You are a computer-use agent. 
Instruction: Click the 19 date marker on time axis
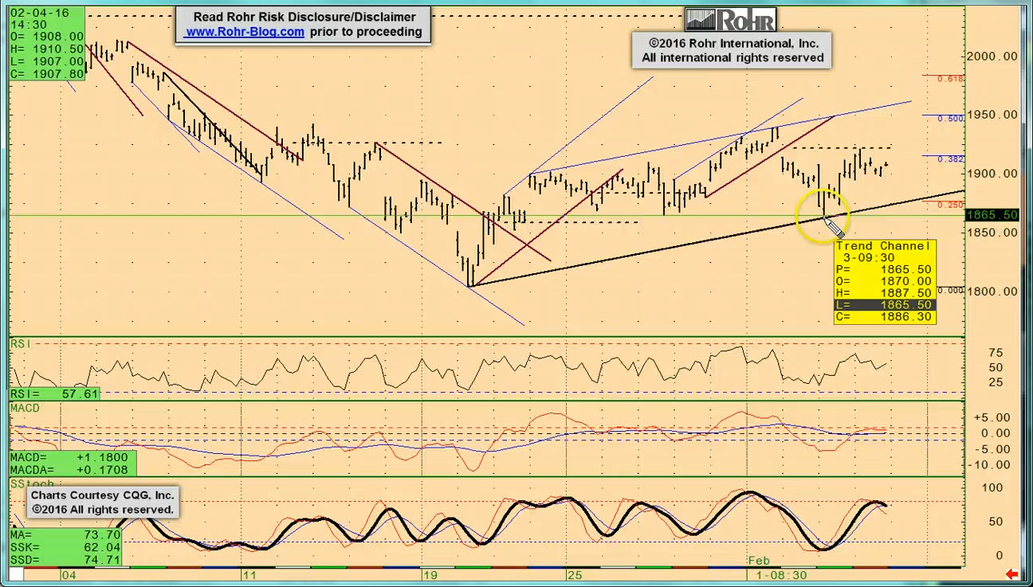click(x=430, y=574)
